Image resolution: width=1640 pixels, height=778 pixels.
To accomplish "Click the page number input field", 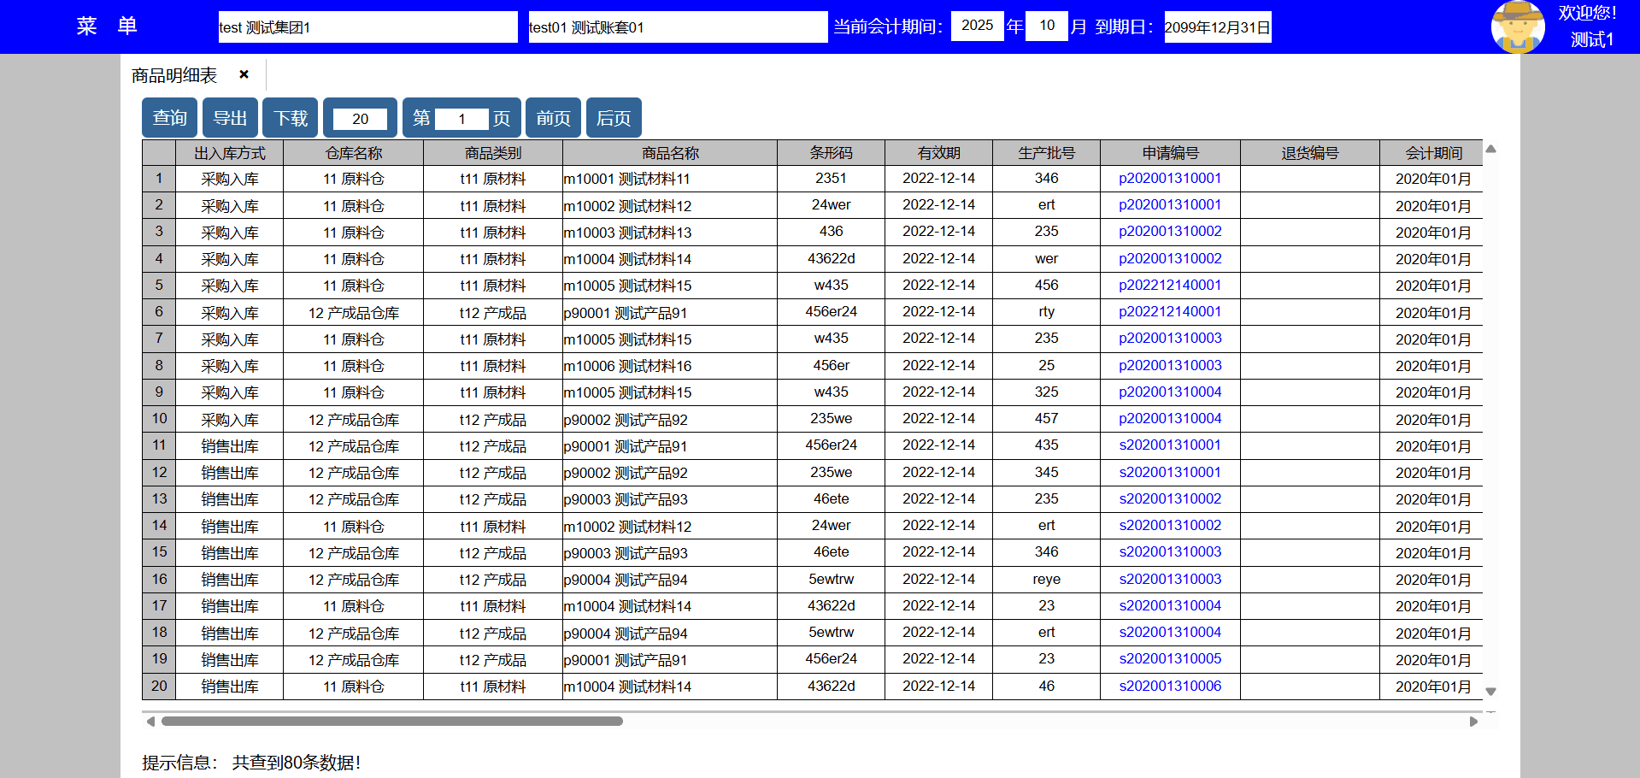I will (x=461, y=119).
